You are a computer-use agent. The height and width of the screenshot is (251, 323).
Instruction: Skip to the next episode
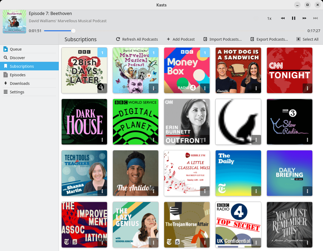pyautogui.click(x=316, y=18)
